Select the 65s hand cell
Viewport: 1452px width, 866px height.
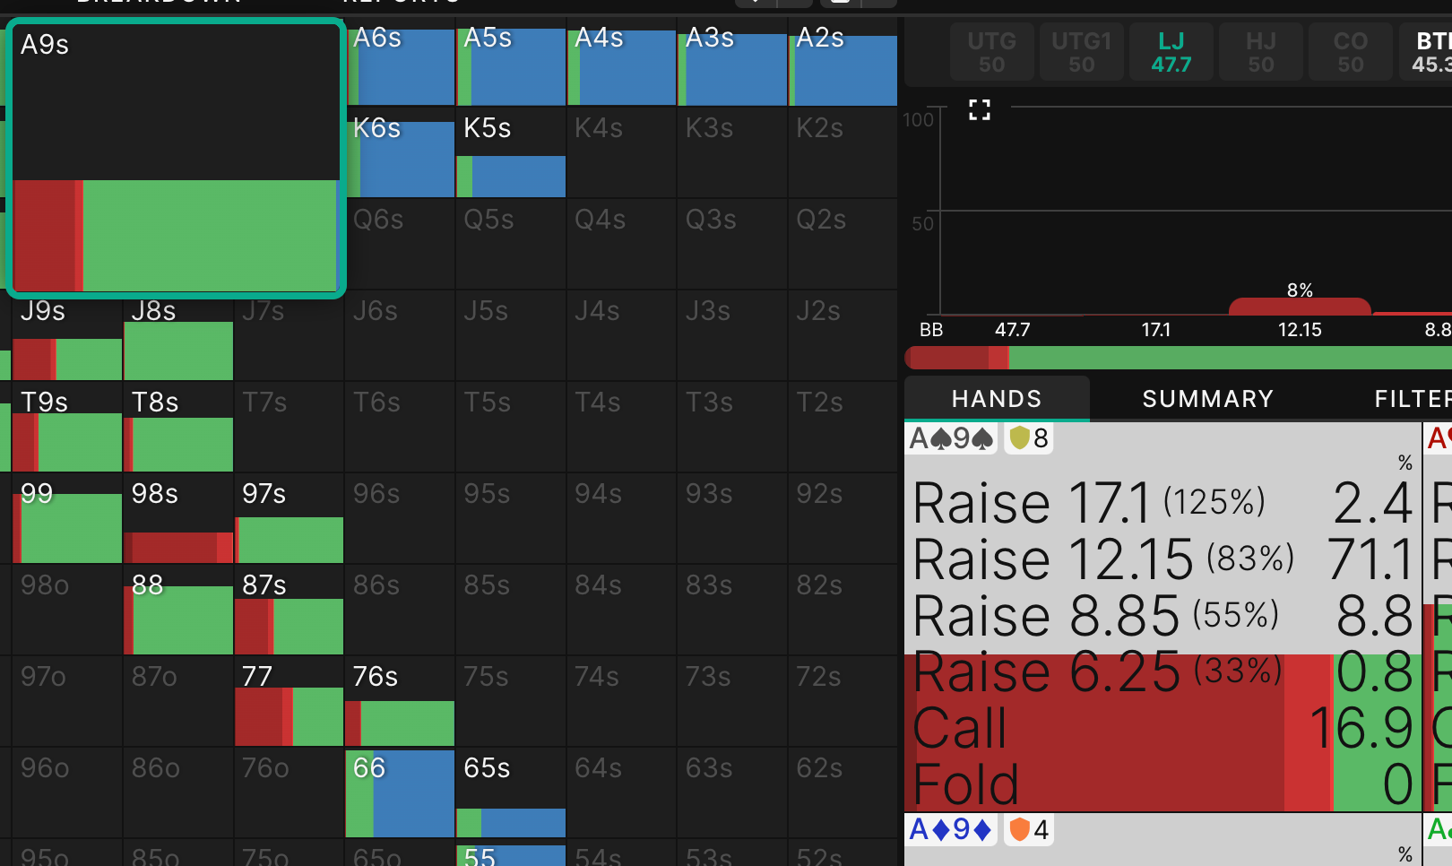coord(511,793)
